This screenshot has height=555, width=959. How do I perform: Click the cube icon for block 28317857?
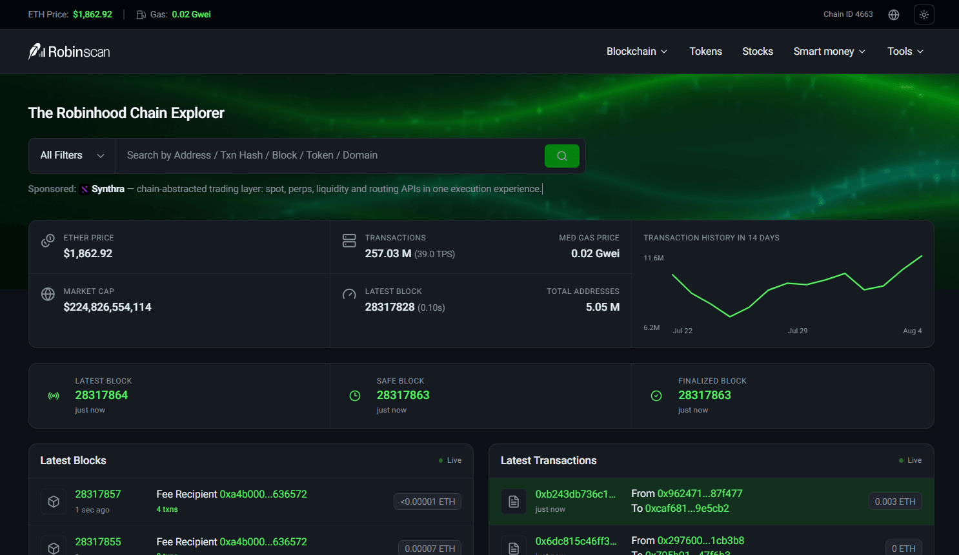click(54, 501)
